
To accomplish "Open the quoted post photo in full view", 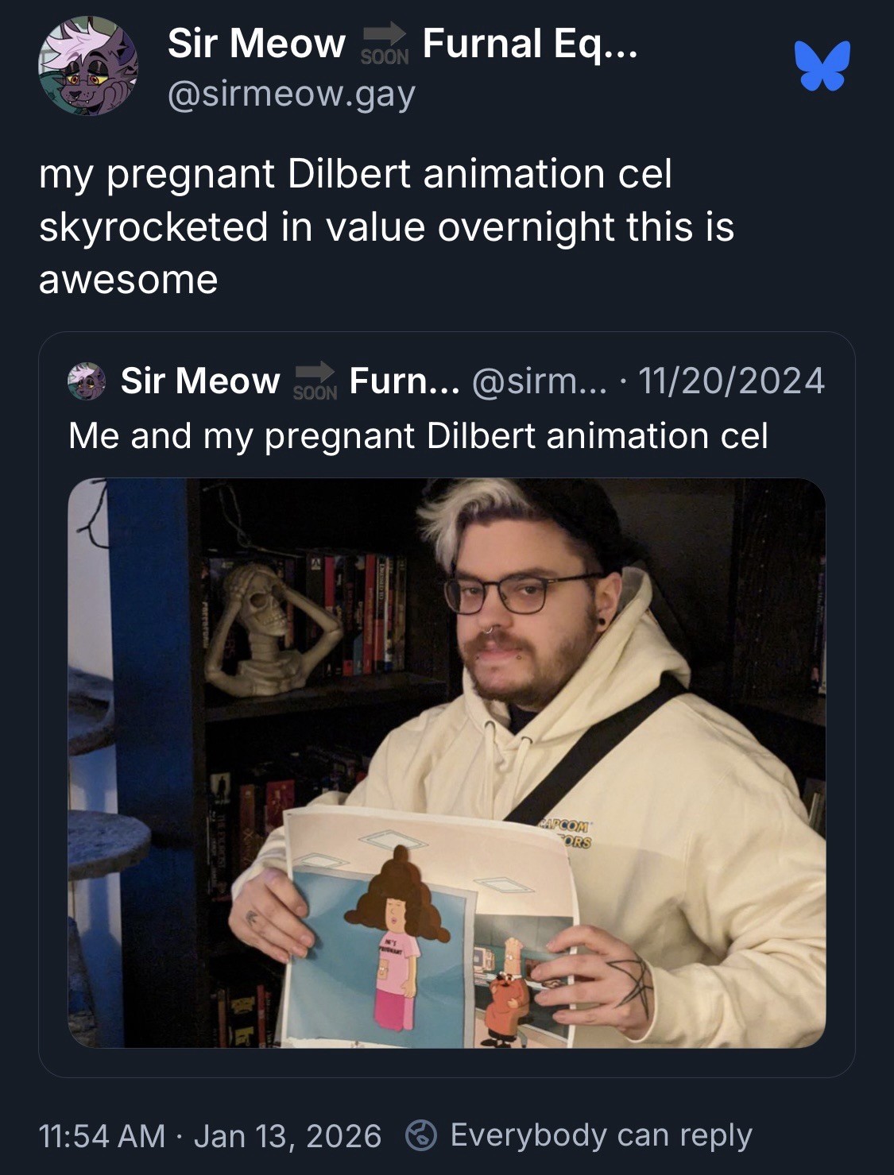I will tap(447, 763).
